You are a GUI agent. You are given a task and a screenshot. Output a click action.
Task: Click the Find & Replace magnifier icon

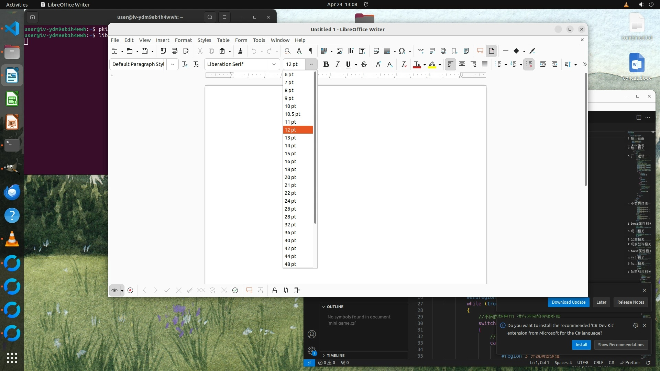coord(287,51)
